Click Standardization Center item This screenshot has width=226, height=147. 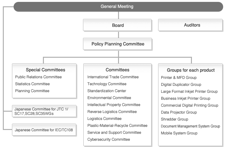point(107,91)
